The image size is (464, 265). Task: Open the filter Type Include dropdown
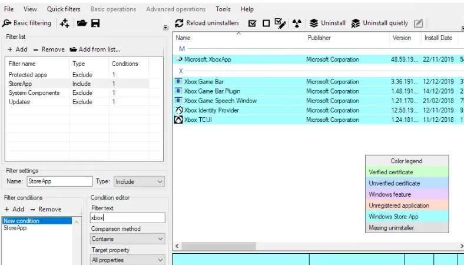139,181
